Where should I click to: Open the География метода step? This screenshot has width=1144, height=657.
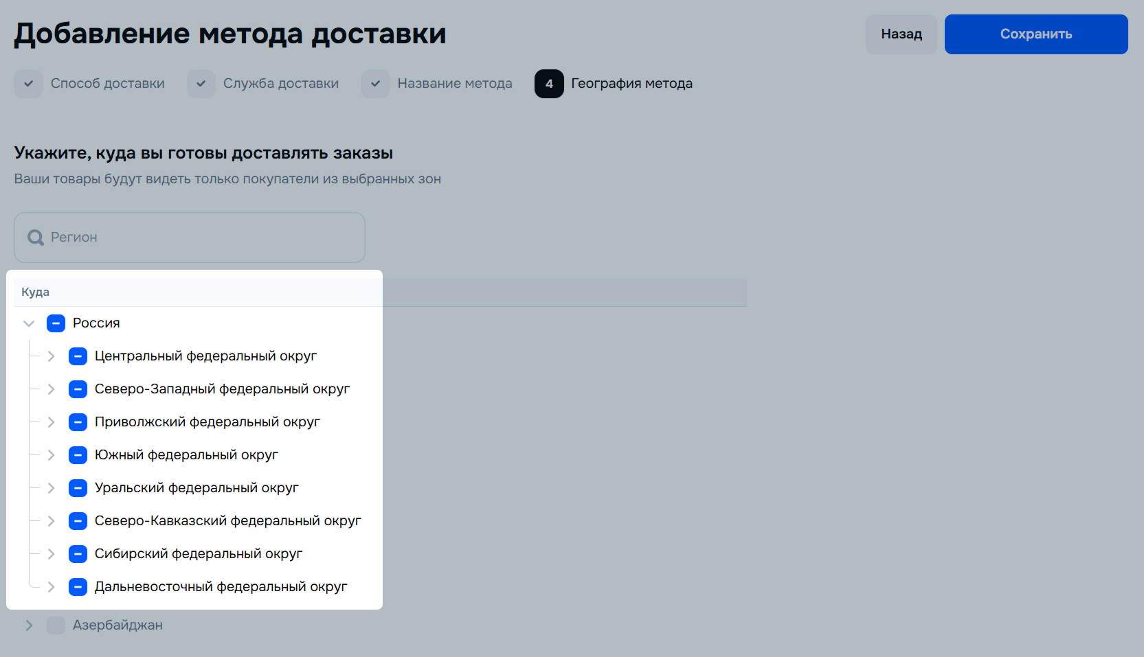click(x=631, y=84)
